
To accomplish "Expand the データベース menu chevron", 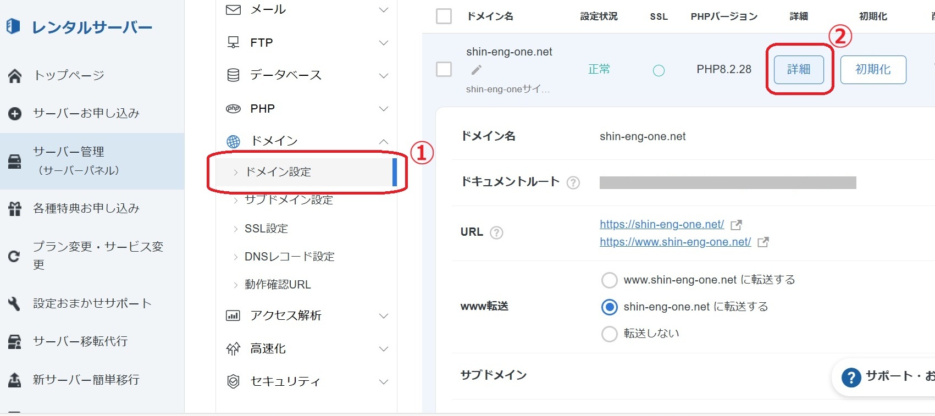I will pyautogui.click(x=384, y=76).
